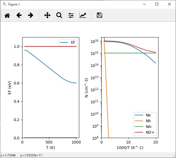Minimize the Figure 1 window
This screenshot has width=176, height=158.
click(x=144, y=4)
